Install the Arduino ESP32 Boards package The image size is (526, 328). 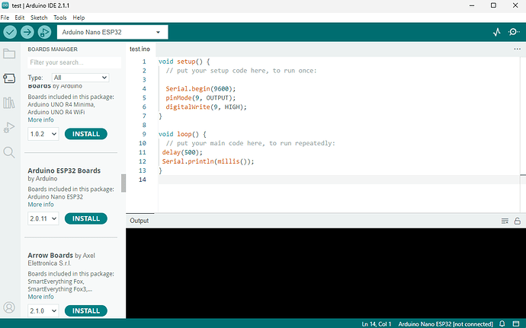[86, 218]
